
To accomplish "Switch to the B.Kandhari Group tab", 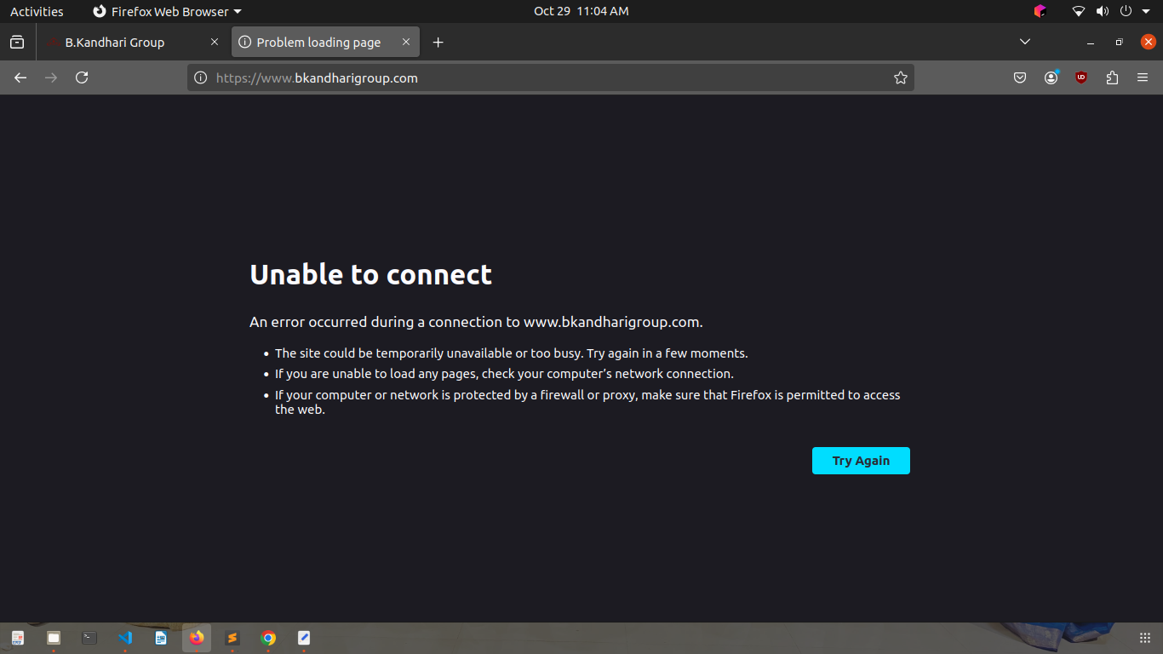I will click(134, 43).
